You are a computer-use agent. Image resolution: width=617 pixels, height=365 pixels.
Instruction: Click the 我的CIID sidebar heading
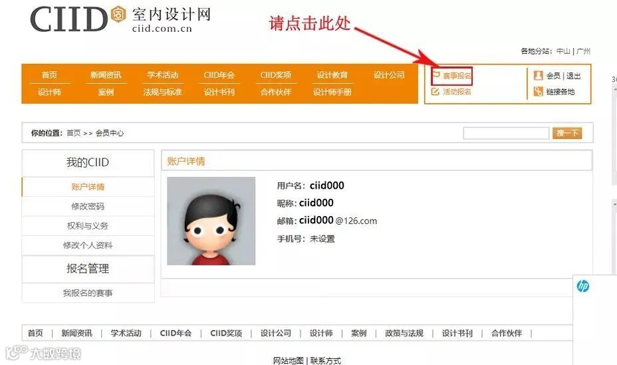pos(88,162)
